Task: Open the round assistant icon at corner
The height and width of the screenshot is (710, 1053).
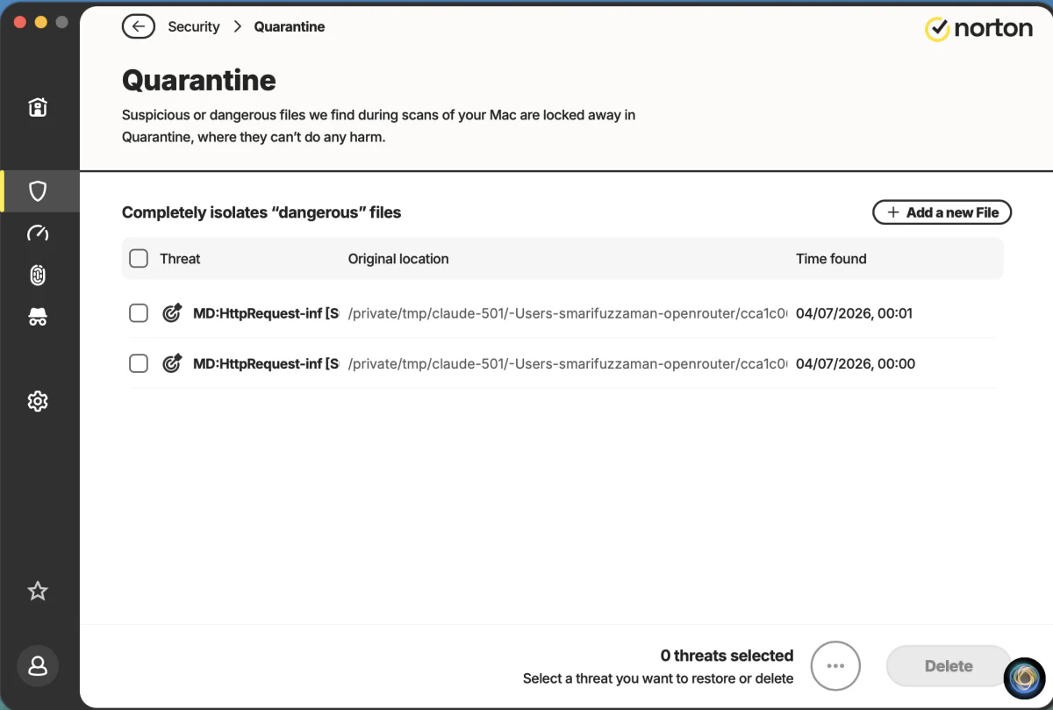Action: pyautogui.click(x=1025, y=678)
